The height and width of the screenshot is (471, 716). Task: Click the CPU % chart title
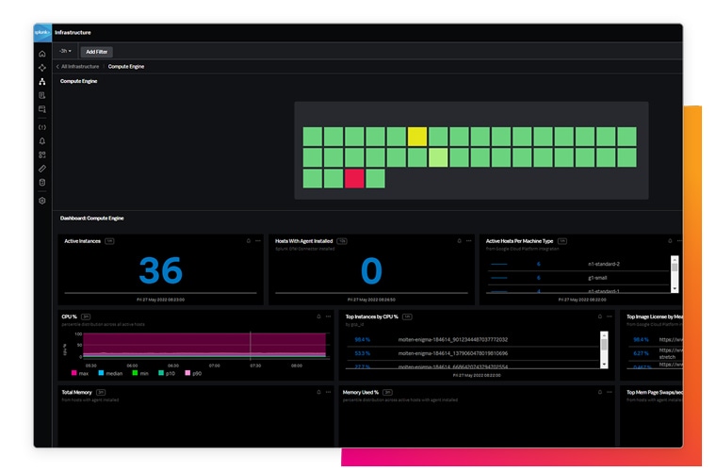pyautogui.click(x=69, y=317)
